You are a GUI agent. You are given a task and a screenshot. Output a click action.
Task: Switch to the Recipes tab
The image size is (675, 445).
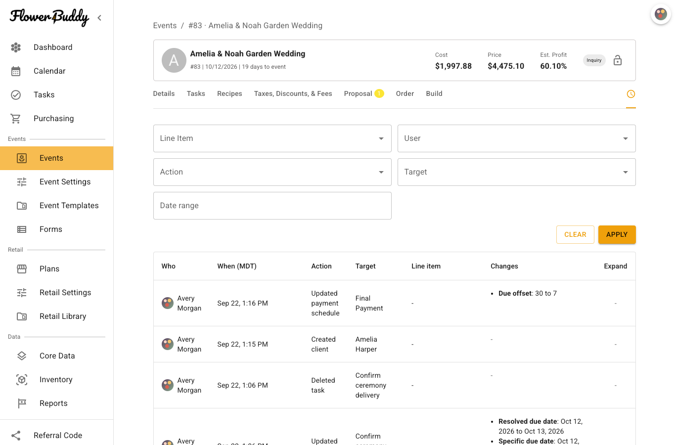tap(229, 94)
